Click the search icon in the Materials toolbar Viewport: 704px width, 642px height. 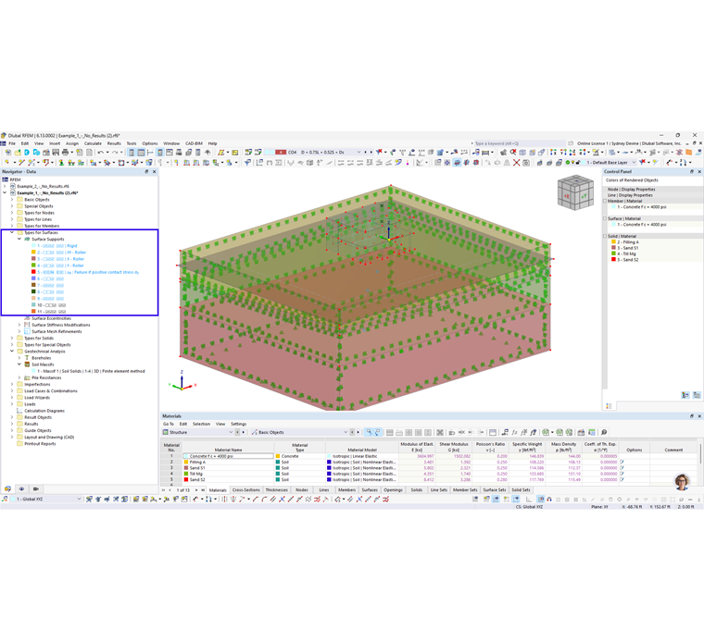point(604,432)
